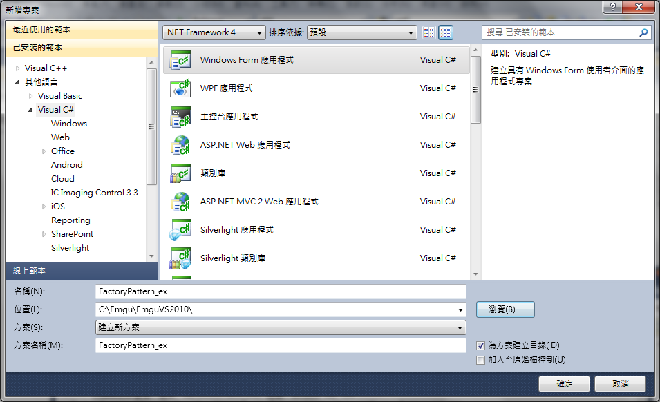Viewport: 660px width, 402px height.
Task: Click the search magnifier icon
Action: coord(643,32)
